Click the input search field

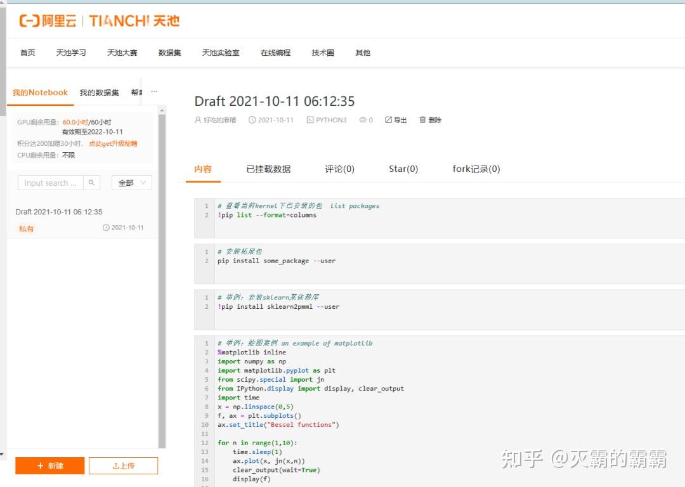pyautogui.click(x=51, y=183)
